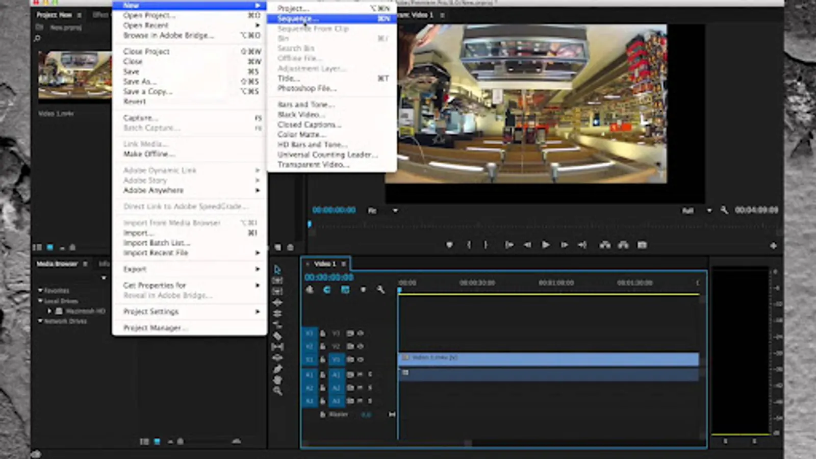816x459 pixels.
Task: Toggle the eye visibility for track V1
Action: click(x=361, y=360)
